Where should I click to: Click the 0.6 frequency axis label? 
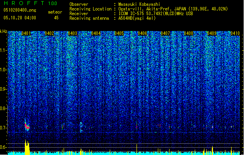click(x=3, y=147)
